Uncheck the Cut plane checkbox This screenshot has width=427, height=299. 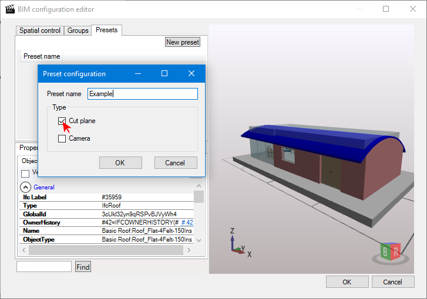(x=62, y=121)
